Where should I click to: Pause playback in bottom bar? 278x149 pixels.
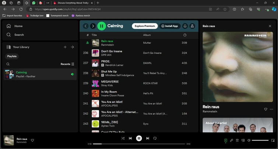pyautogui.click(x=139, y=138)
